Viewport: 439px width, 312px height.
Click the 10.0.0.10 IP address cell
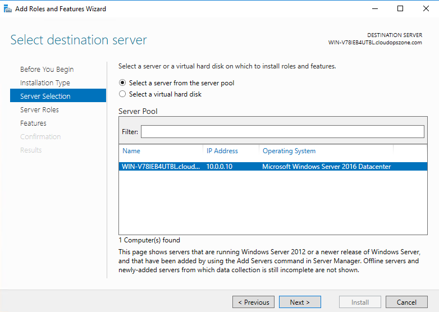point(219,167)
